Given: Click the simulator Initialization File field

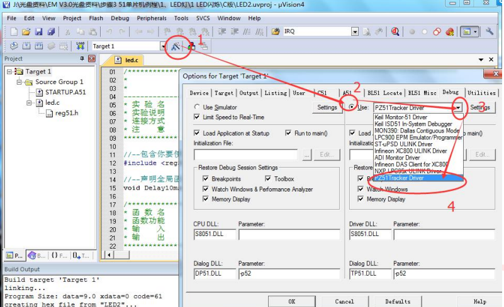Looking at the screenshot, I should [245, 154].
